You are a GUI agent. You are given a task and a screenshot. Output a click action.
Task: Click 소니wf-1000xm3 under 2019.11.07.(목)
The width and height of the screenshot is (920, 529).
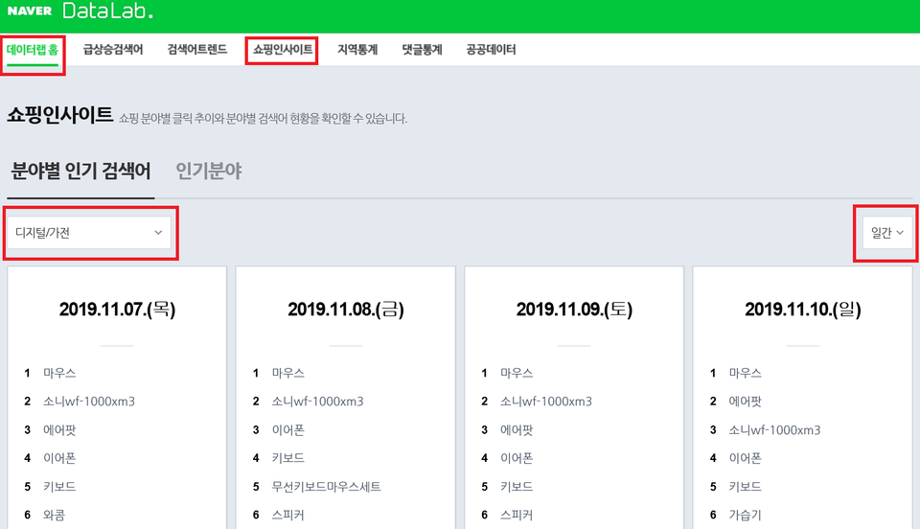88,402
